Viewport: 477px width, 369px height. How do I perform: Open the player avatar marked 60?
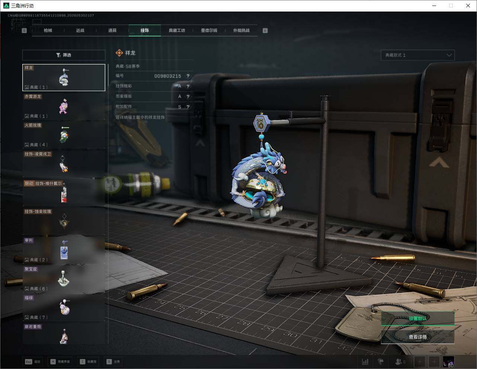pos(449,362)
